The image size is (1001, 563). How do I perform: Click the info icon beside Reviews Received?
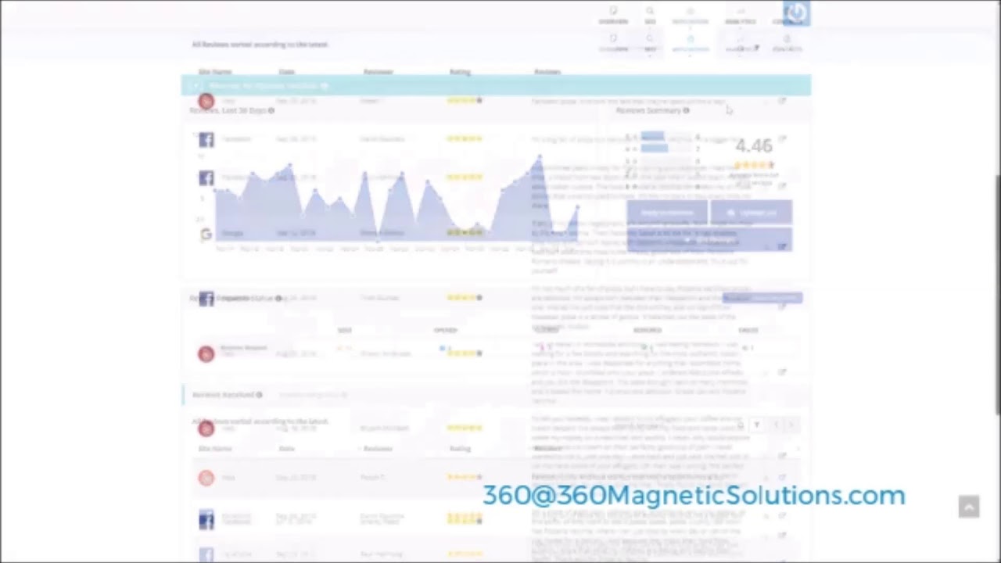259,395
